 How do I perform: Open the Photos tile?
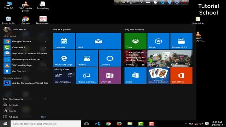(87, 58)
